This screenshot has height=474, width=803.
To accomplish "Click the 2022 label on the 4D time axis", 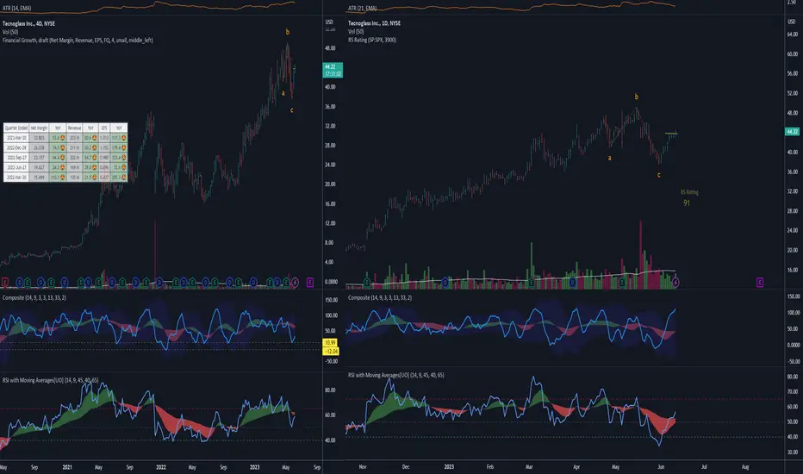I will point(161,467).
